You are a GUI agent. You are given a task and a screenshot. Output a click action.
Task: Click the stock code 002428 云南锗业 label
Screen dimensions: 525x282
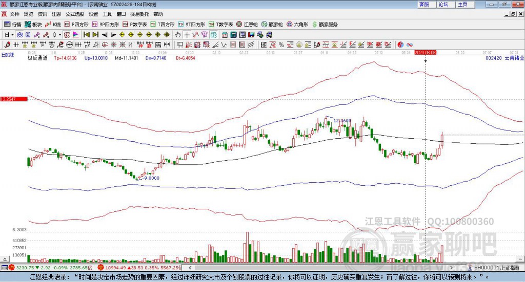[505, 58]
